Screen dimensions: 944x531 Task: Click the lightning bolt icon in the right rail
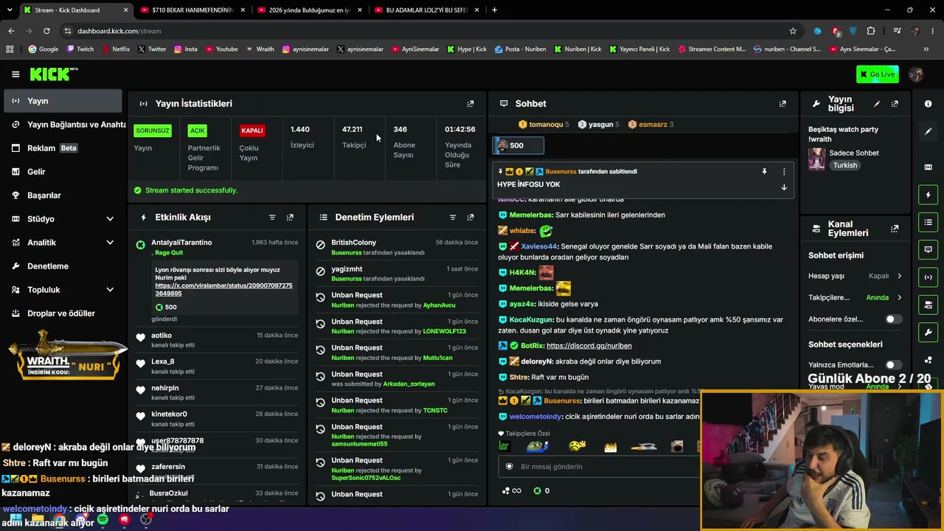[x=928, y=195]
